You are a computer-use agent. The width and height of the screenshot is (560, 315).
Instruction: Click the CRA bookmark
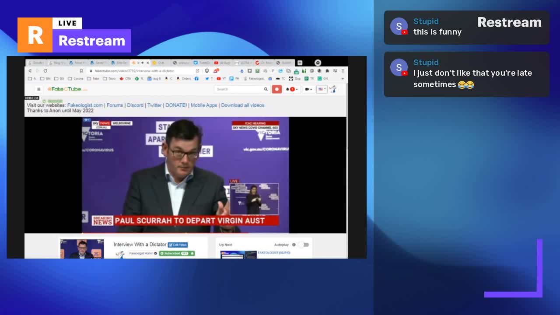tap(125, 79)
